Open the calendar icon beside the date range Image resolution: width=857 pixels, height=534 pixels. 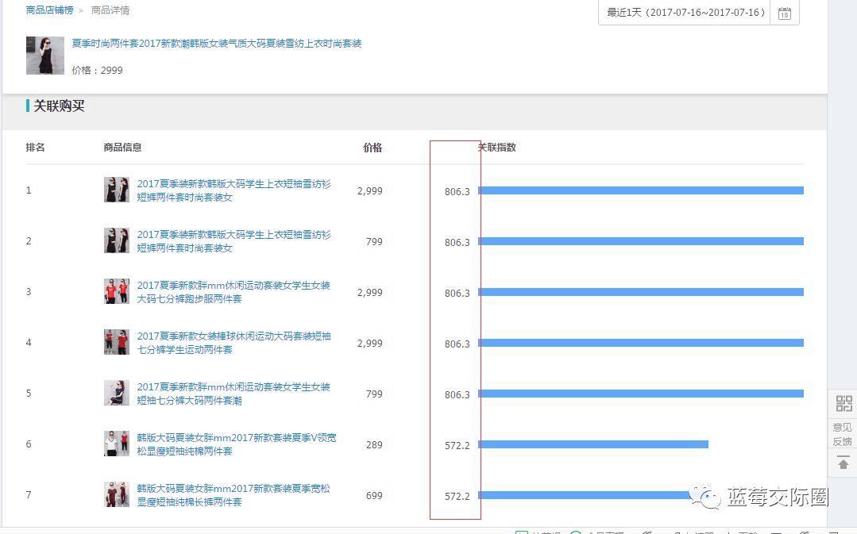(785, 13)
